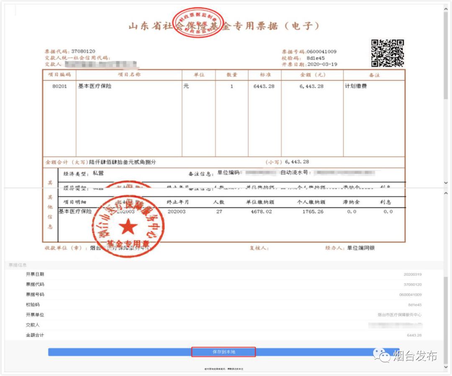The width and height of the screenshot is (452, 376).
Task: Click lowercase total (小写) 6,443.28
Action: point(297,162)
